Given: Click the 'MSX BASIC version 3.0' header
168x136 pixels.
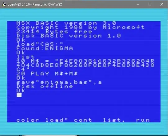Looking at the screenshot, I should click(66, 23).
